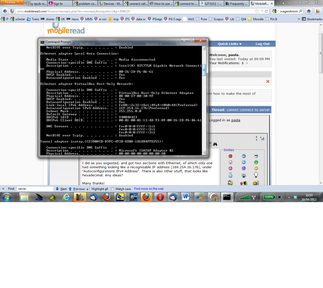Screen dimensions: 323x288
Task: Click the red X dismiss notice icon
Action: 268,81
